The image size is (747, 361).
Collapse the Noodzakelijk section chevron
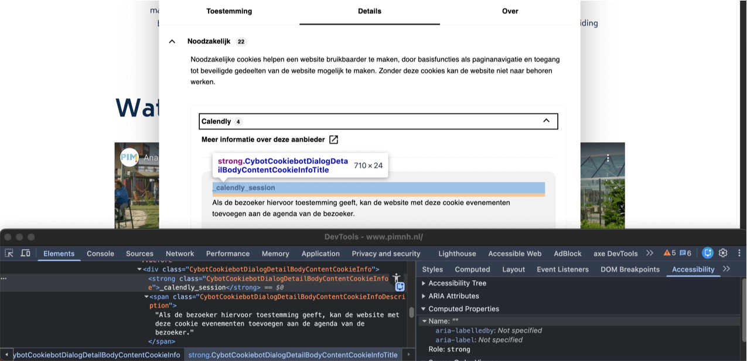point(172,42)
